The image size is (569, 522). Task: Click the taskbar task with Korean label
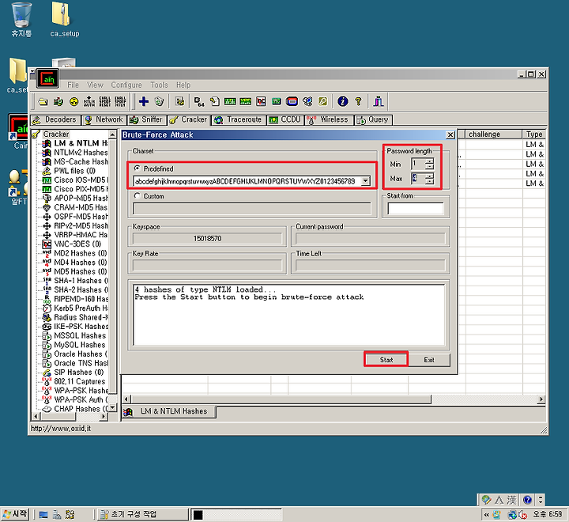pyautogui.click(x=142, y=514)
